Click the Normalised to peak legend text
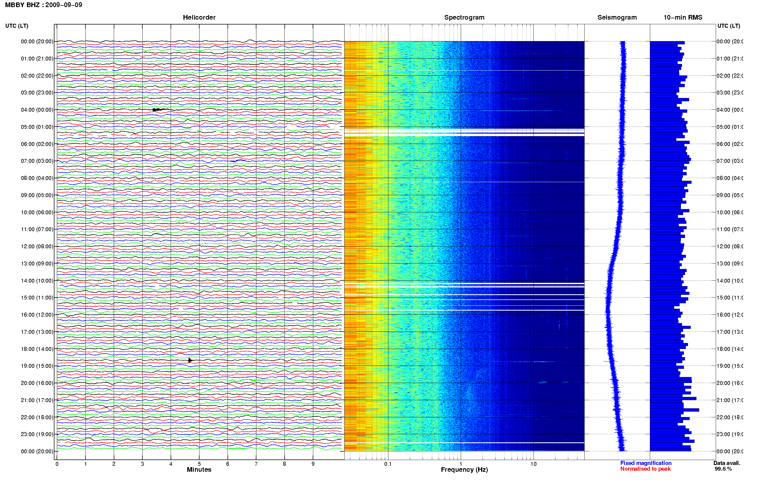Screen dimensions: 774x484 pyautogui.click(x=645, y=469)
